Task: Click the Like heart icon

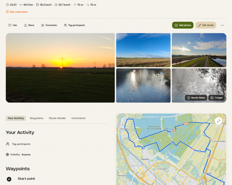Action: click(10, 25)
